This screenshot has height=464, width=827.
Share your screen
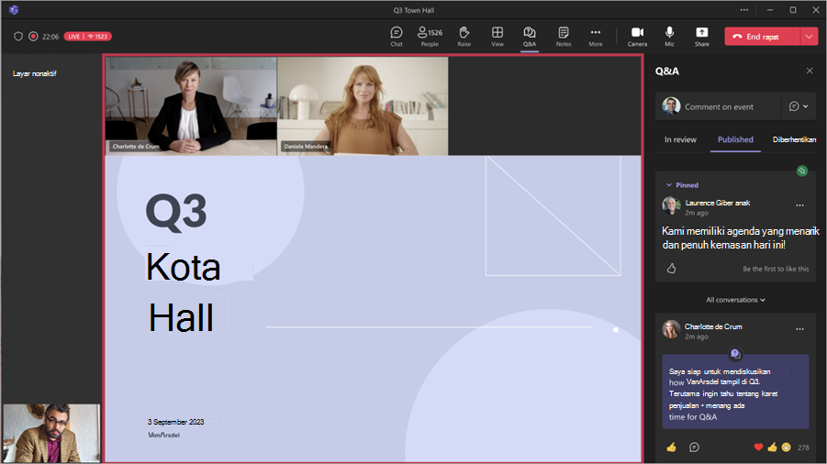[702, 37]
